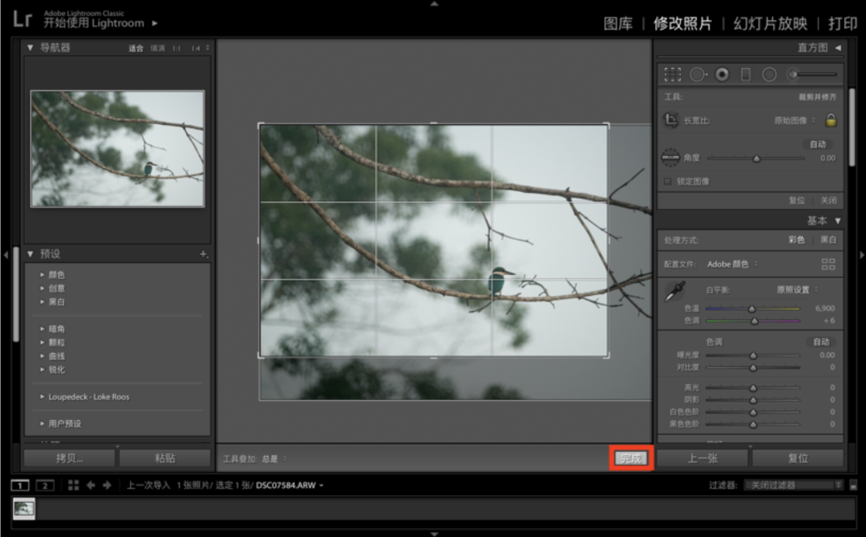Toggle the aspect ratio lock padlock
This screenshot has width=866, height=537.
pyautogui.click(x=831, y=120)
